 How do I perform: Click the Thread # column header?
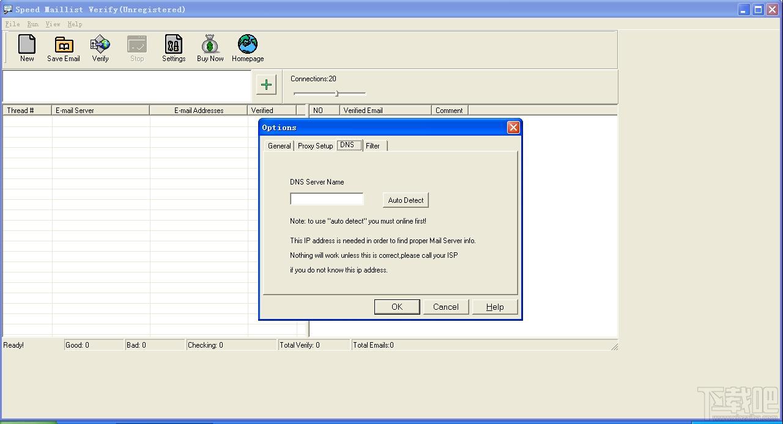click(27, 111)
